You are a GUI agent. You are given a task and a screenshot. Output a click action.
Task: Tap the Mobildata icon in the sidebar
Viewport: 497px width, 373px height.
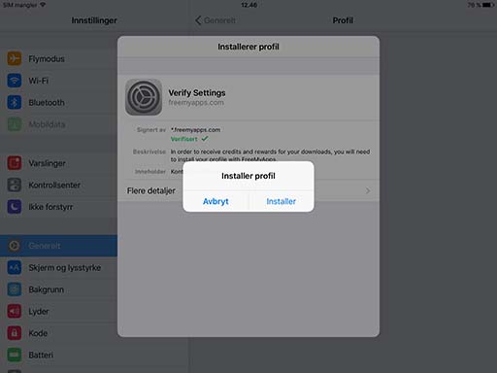pos(15,124)
